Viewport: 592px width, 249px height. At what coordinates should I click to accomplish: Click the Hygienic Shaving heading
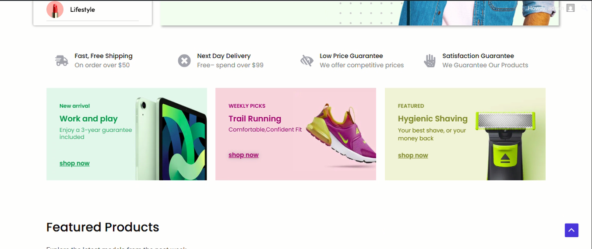[x=433, y=119]
